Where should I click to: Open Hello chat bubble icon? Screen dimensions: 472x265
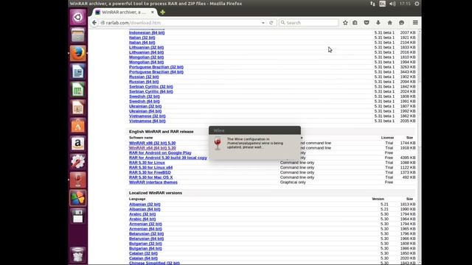(401, 23)
